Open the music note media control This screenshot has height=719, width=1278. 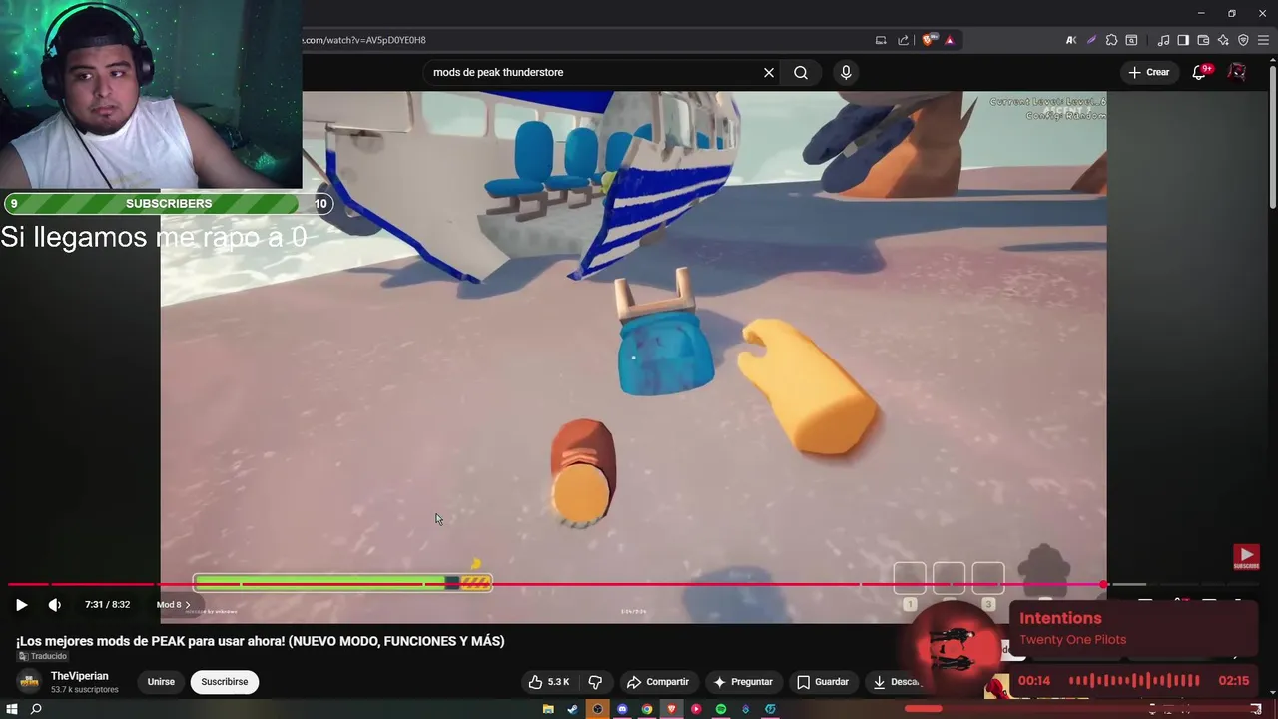click(1163, 40)
